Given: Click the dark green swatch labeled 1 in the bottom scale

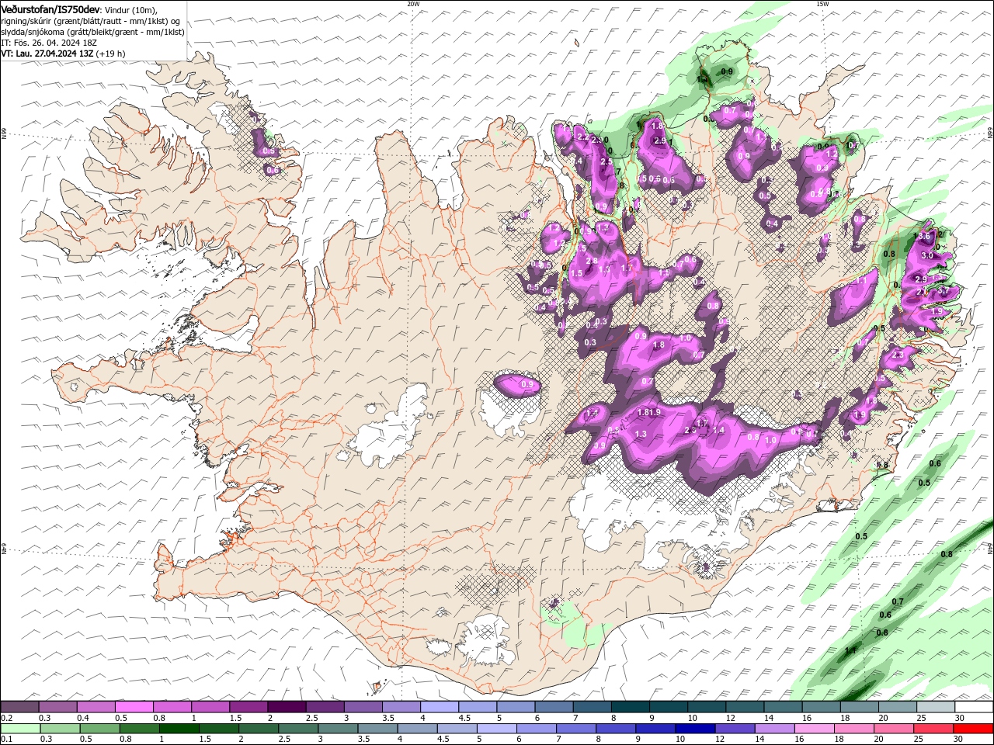Looking at the screenshot, I should (x=179, y=729).
